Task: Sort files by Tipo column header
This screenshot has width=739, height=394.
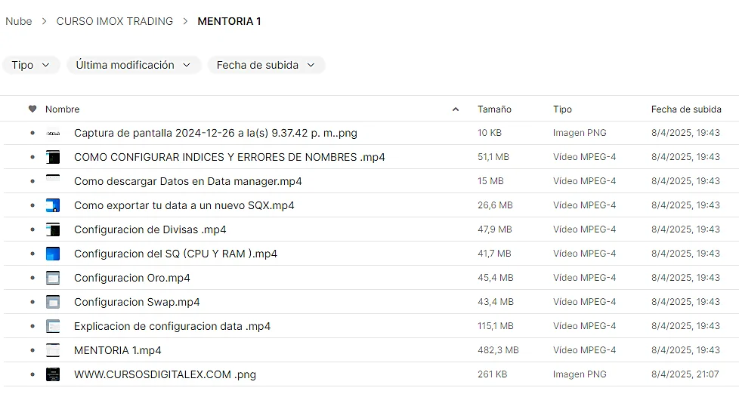Action: [562, 109]
